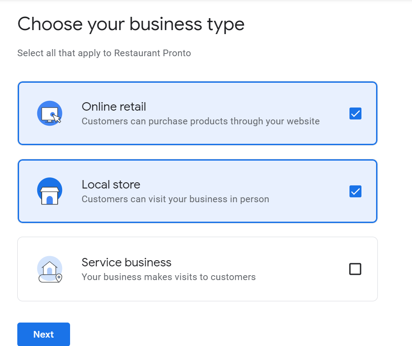Image resolution: width=412 pixels, height=346 pixels.
Task: Click the Local store storefront icon
Action: [49, 191]
